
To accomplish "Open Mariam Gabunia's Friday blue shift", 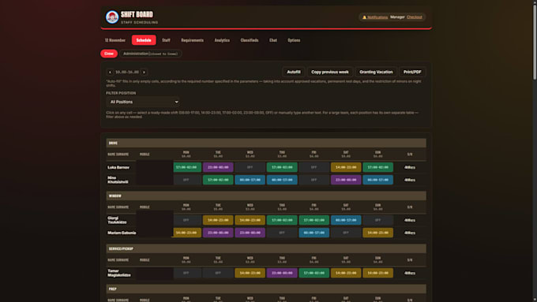I will (314, 233).
